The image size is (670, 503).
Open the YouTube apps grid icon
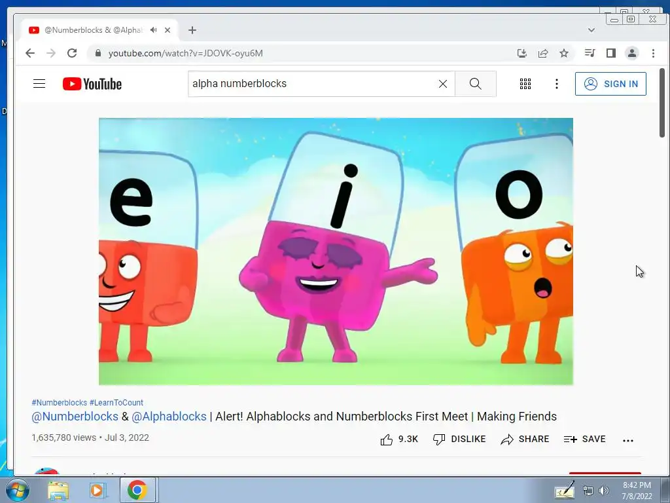tap(525, 84)
